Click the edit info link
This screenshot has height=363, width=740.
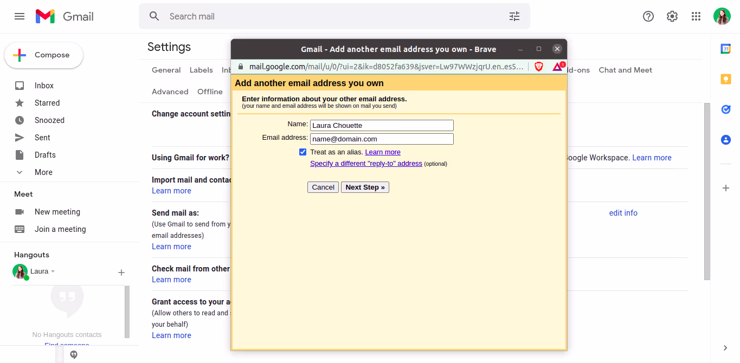tap(623, 213)
